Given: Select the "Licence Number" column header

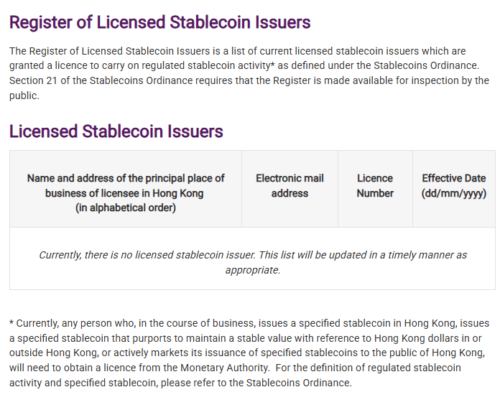Looking at the screenshot, I should [375, 185].
